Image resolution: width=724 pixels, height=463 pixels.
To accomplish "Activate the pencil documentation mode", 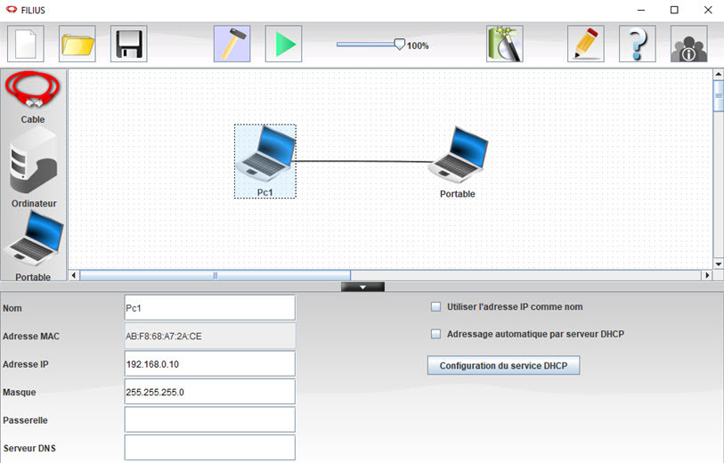I will click(x=585, y=44).
